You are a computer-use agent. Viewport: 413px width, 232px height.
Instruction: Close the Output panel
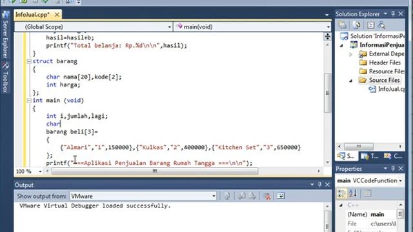(327, 185)
